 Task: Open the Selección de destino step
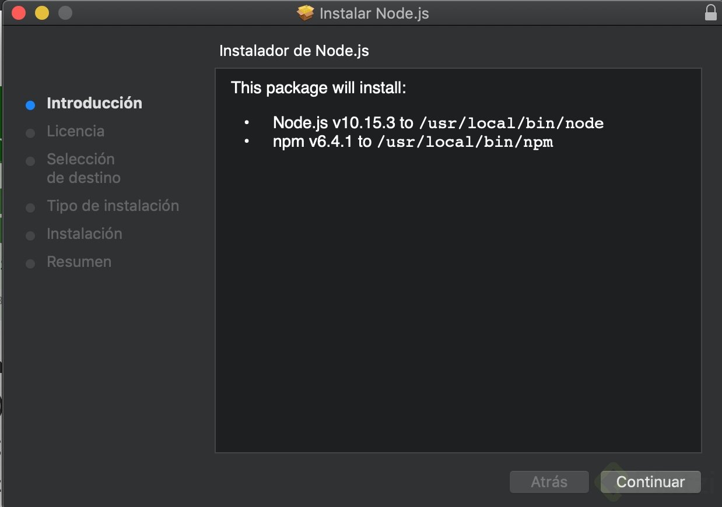pyautogui.click(x=83, y=168)
